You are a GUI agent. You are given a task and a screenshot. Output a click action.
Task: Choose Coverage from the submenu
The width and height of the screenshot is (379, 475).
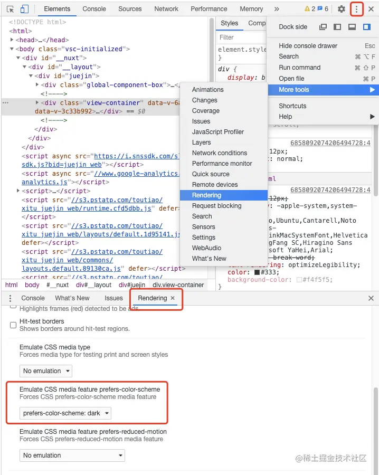[x=224, y=111]
